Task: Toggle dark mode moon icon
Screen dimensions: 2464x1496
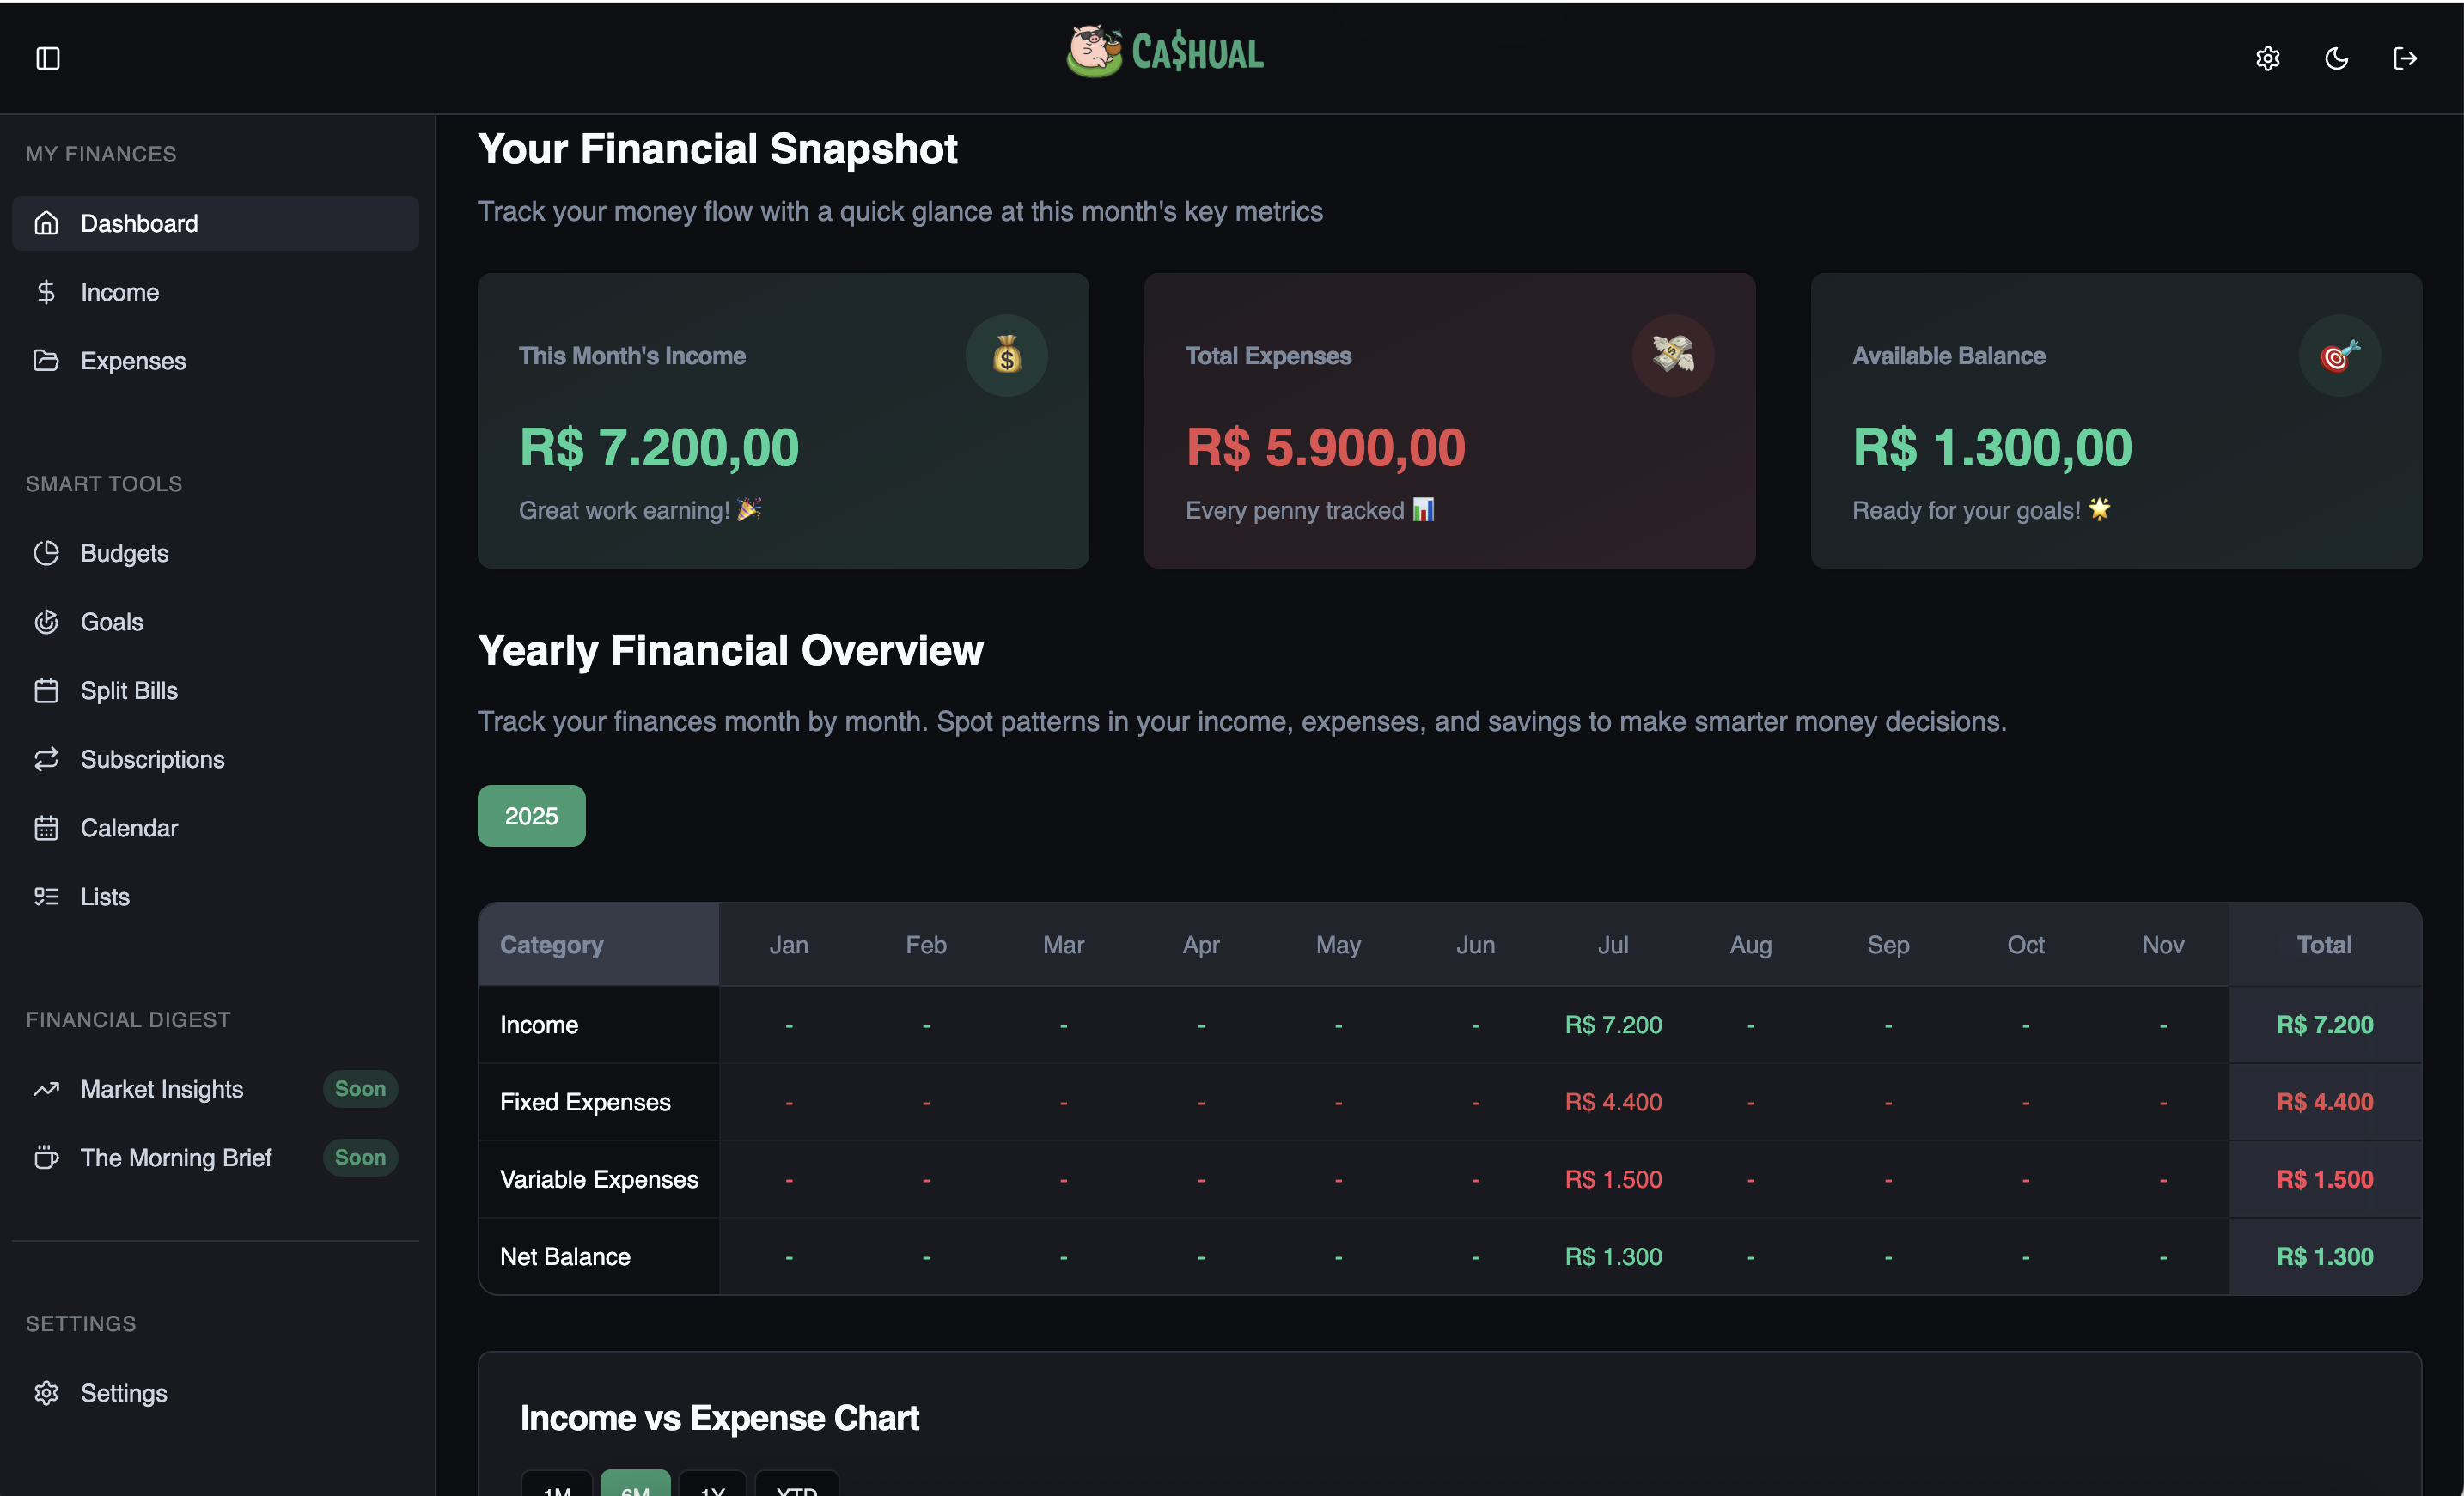Action: [x=2336, y=58]
